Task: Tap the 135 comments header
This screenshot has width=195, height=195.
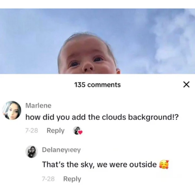Action: 97,85
